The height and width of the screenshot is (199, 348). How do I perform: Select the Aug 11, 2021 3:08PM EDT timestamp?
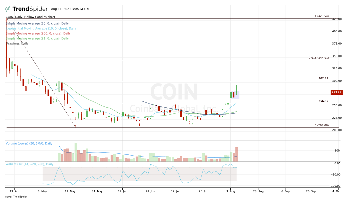(70, 9)
